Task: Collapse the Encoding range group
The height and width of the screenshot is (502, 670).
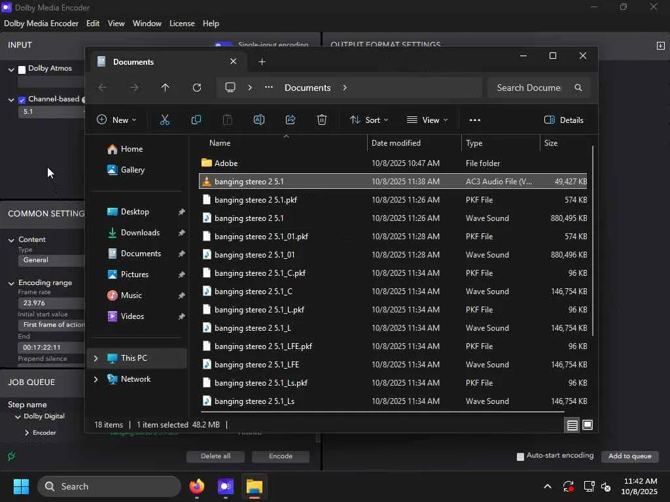Action: click(x=11, y=283)
